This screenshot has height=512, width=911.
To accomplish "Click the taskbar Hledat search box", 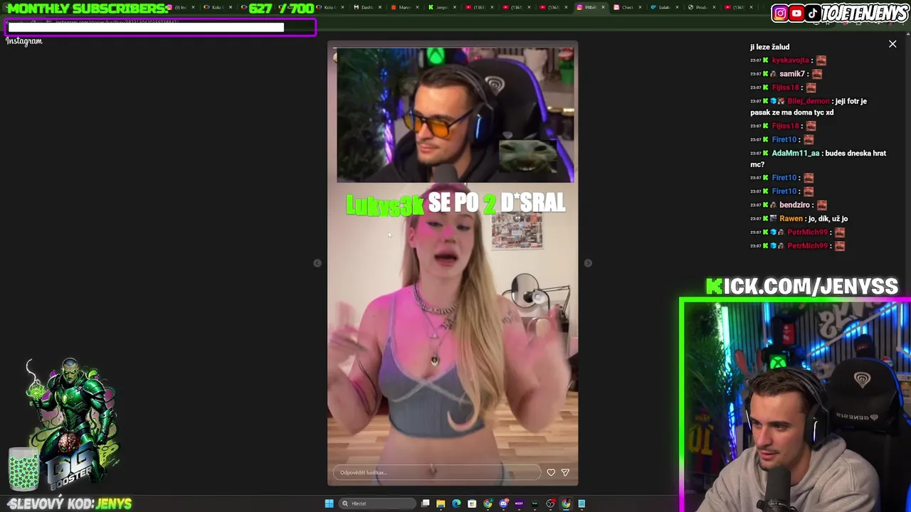I will click(377, 503).
